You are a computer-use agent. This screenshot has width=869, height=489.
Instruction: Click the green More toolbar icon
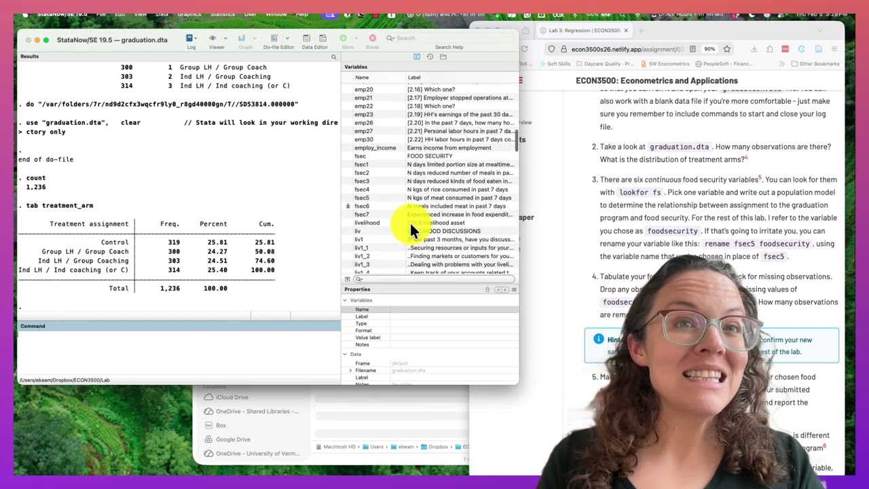point(343,38)
